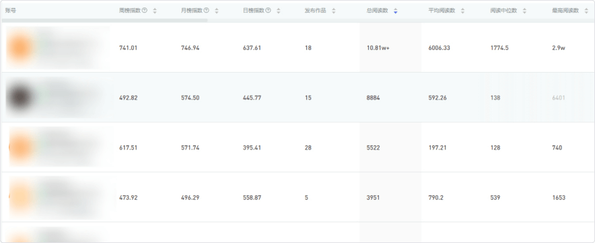Select the published works value 18

[308, 48]
